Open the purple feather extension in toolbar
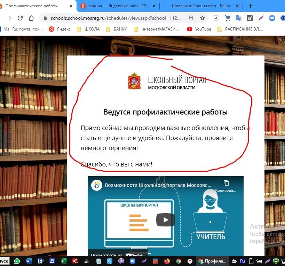The width and height of the screenshot is (285, 266). [x=261, y=18]
